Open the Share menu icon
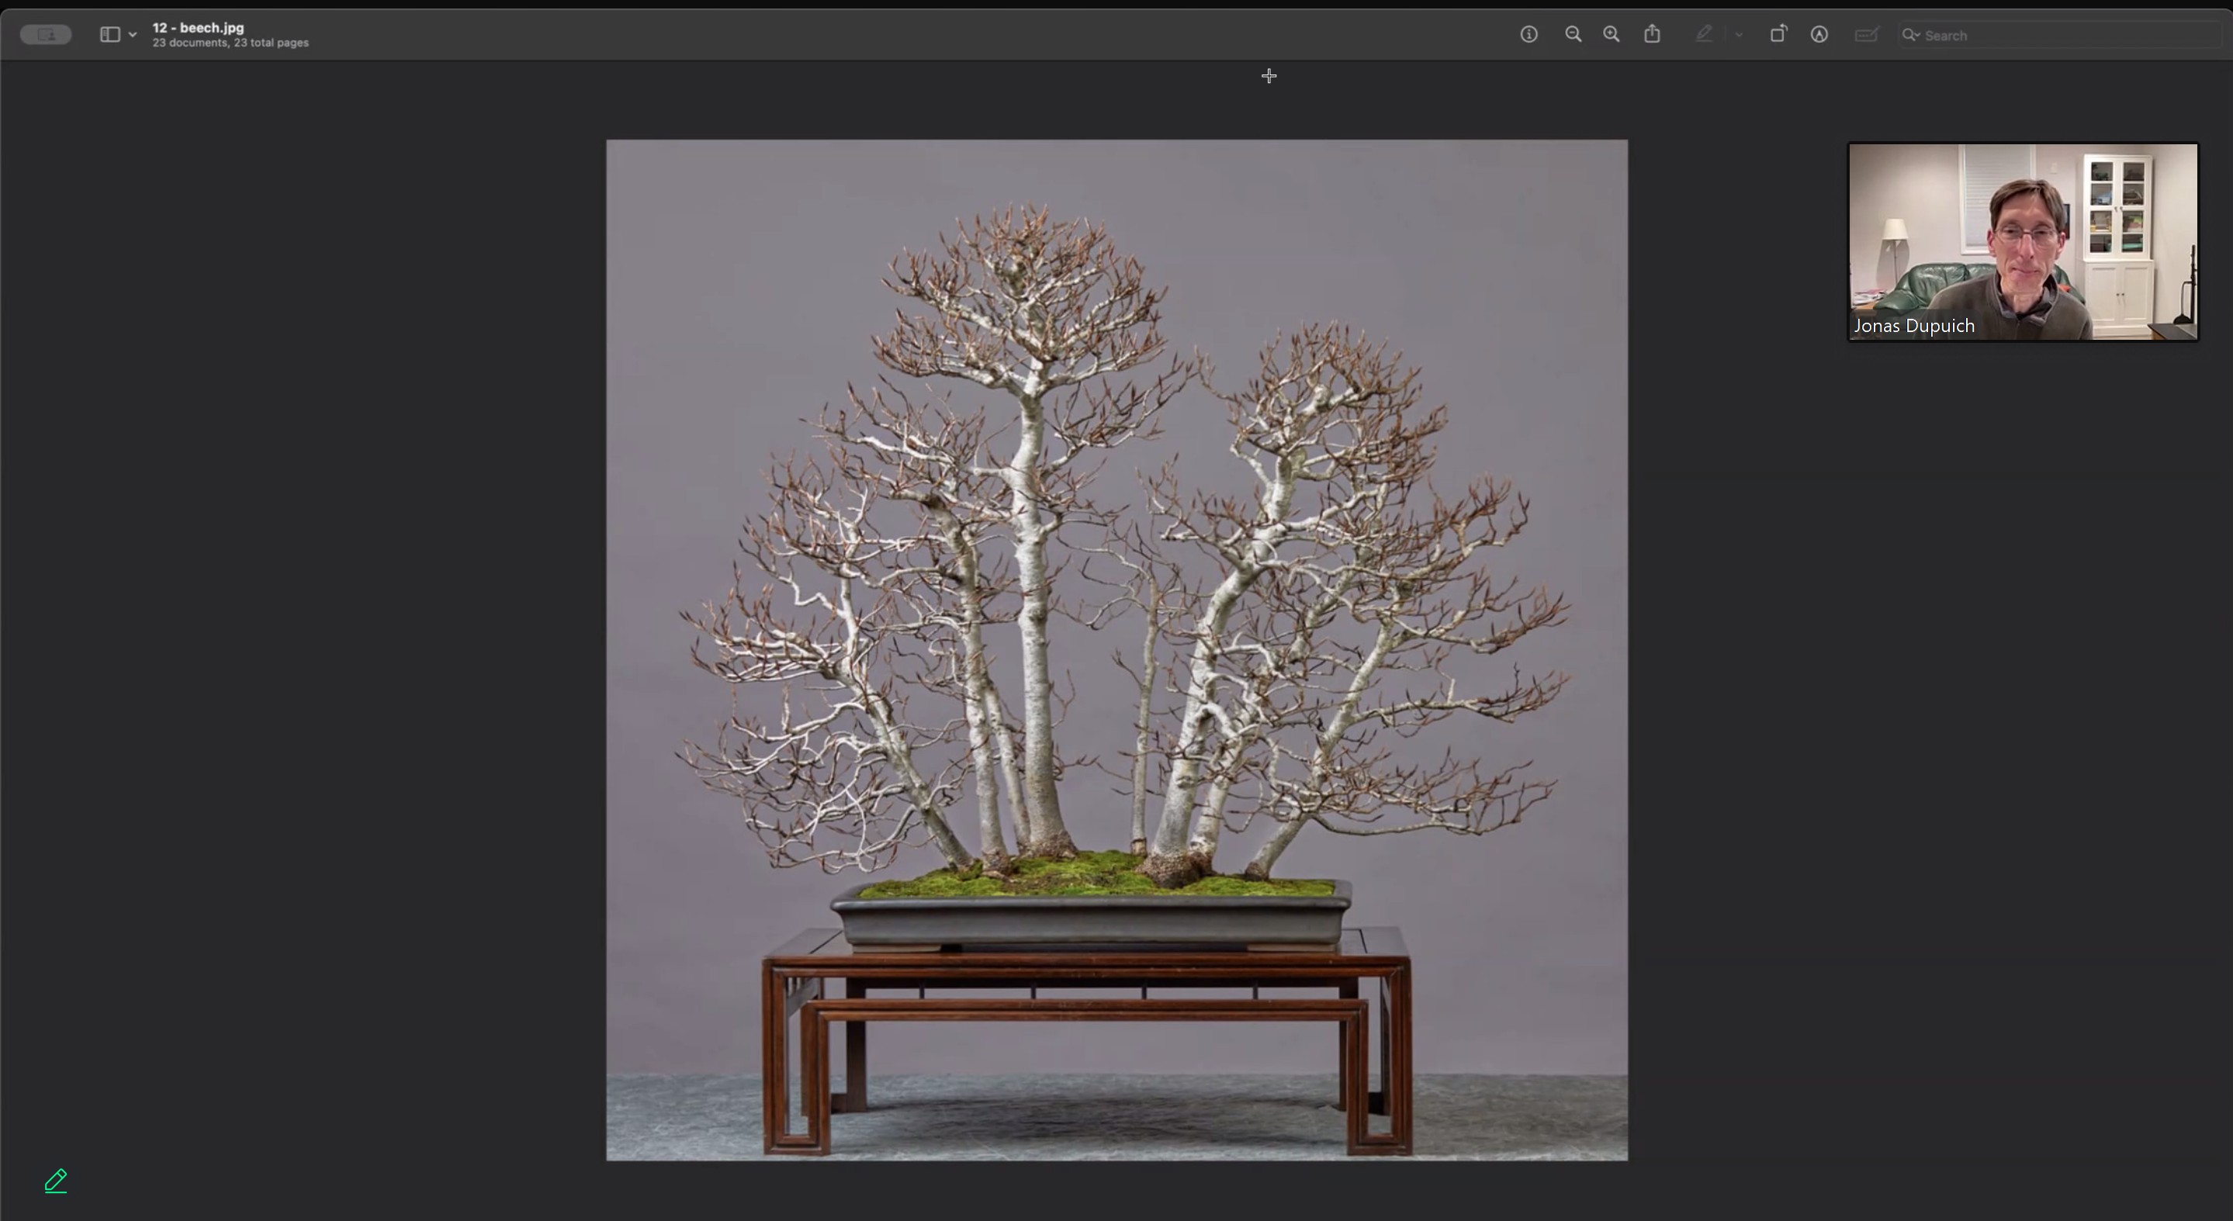 click(x=1652, y=35)
